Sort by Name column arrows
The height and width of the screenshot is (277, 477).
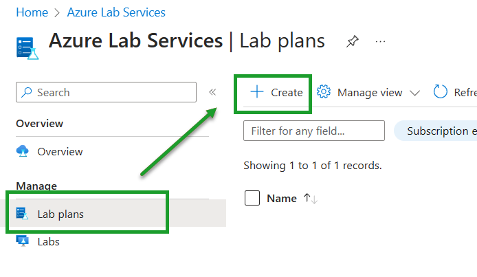coord(310,199)
